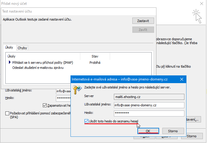Click the Server field showing mail6.ehosting.cz
207x143 pixels.
pos(149,97)
